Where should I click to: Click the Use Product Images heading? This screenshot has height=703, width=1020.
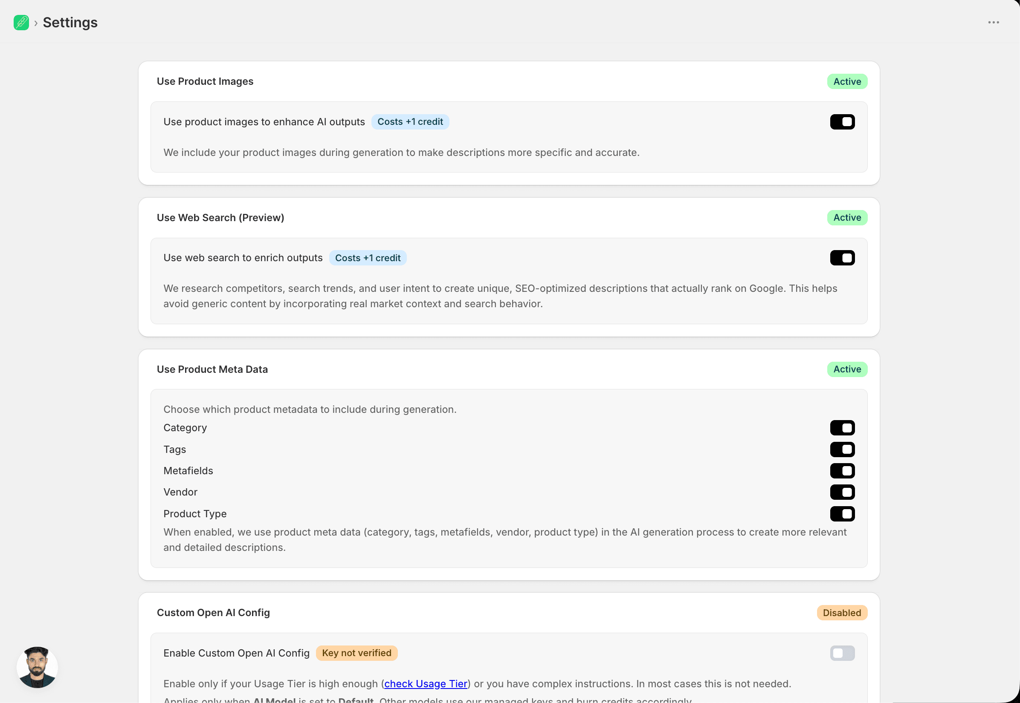tap(205, 81)
